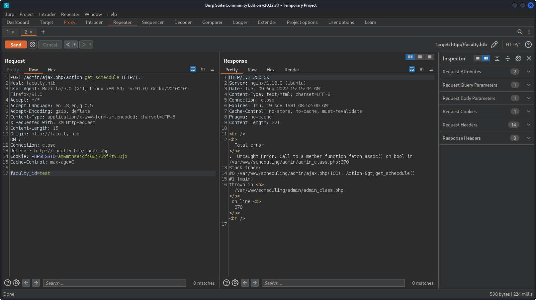
Task: Open the Window menu
Action: 93,14
